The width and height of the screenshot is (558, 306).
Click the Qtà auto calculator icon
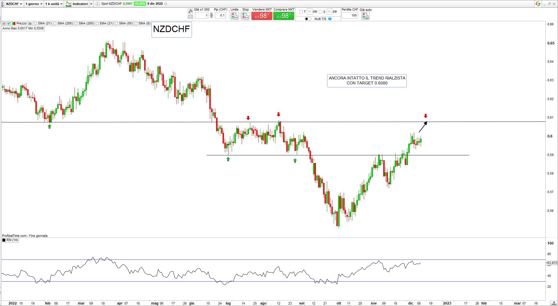[365, 16]
